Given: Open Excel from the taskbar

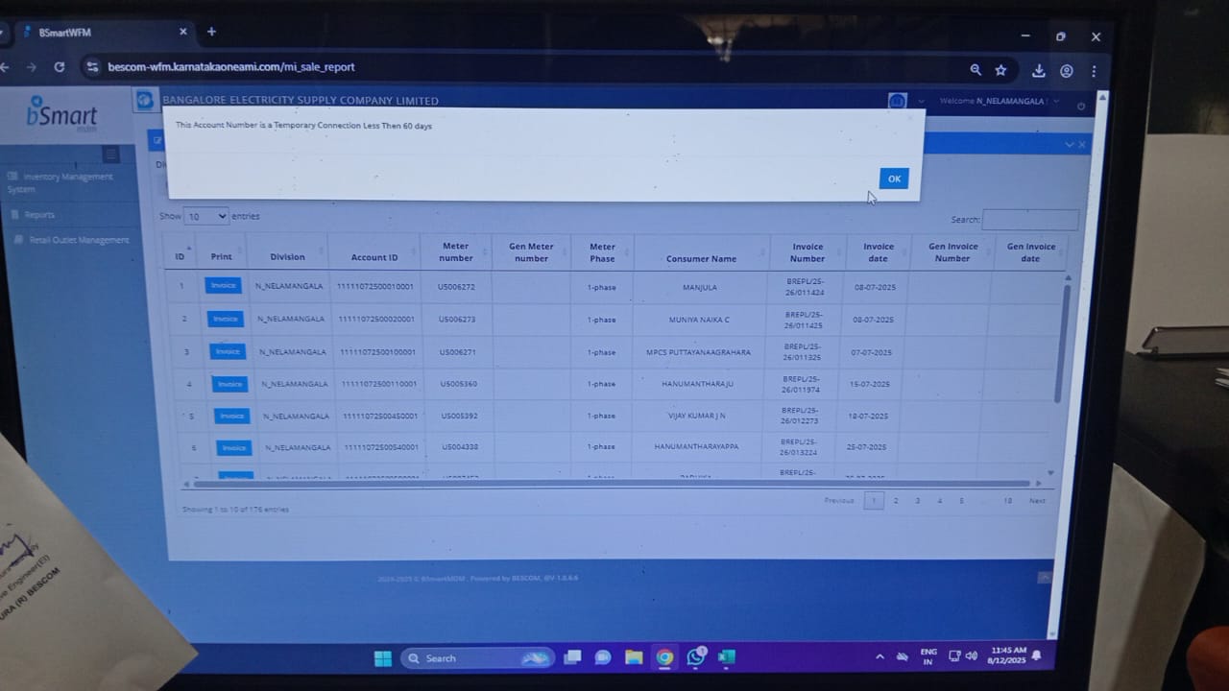Looking at the screenshot, I should click(x=727, y=657).
